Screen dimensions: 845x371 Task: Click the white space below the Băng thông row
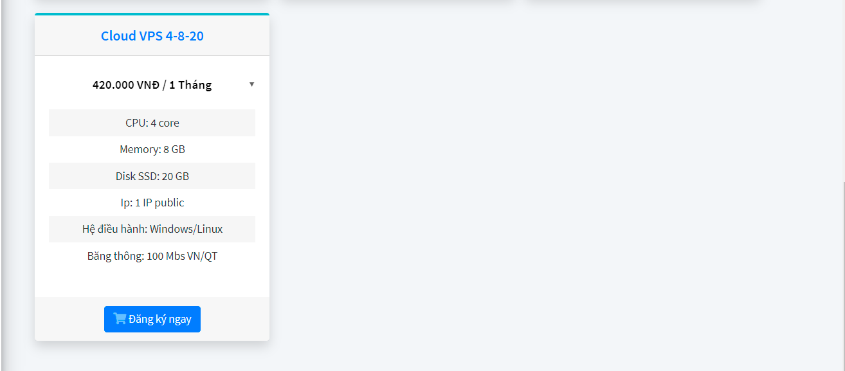coord(152,283)
